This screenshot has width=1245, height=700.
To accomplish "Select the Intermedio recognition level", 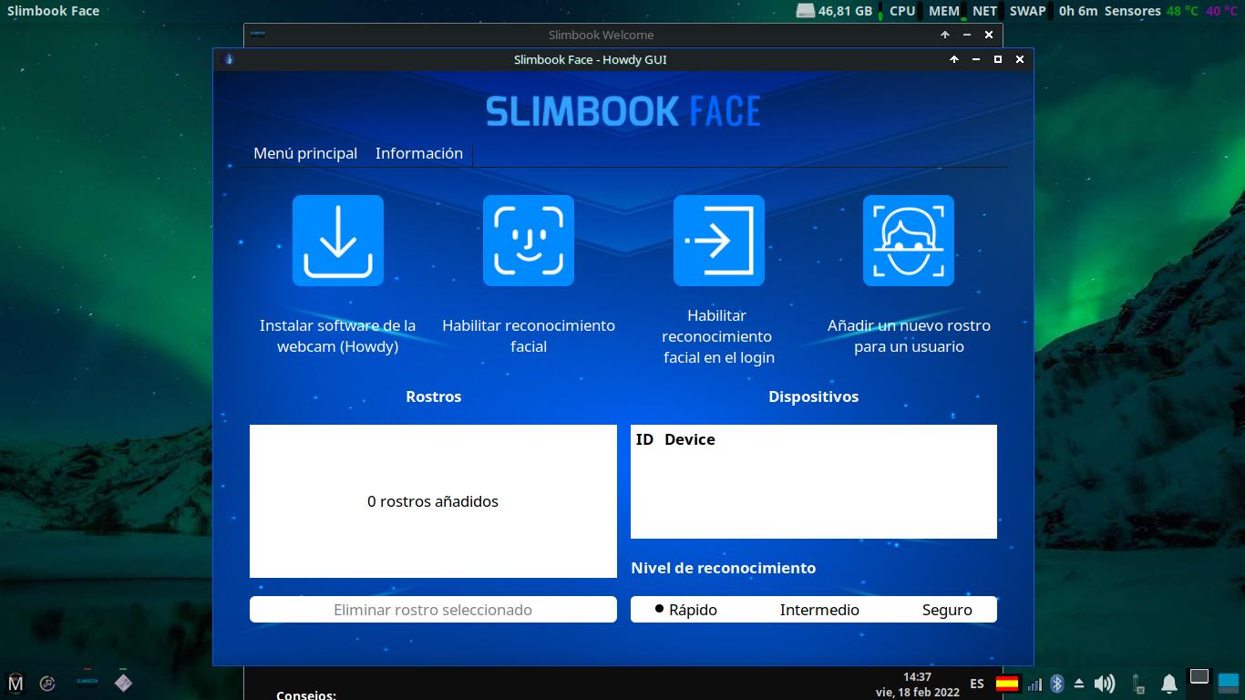I will point(818,610).
